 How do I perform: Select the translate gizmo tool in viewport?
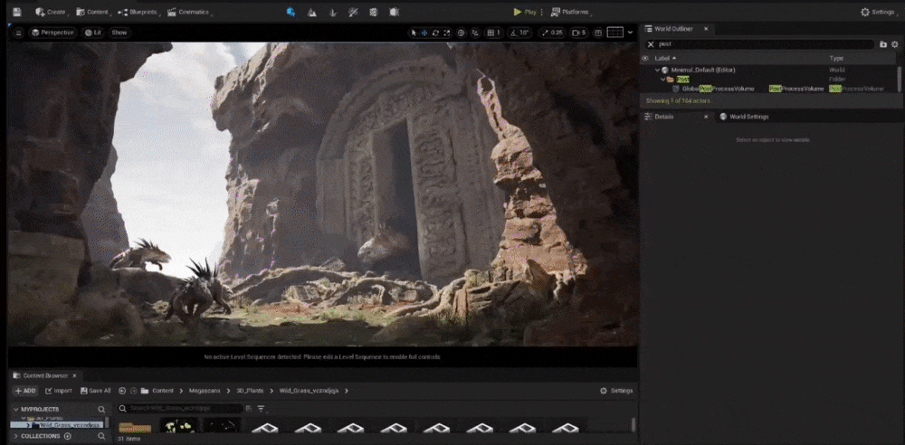pyautogui.click(x=424, y=33)
